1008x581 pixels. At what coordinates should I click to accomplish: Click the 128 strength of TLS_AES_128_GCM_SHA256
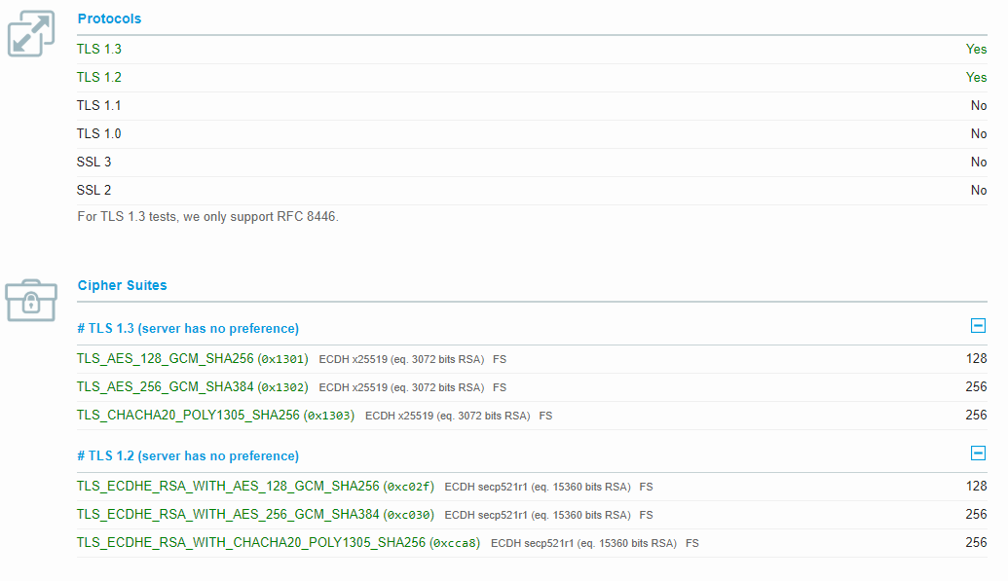click(x=976, y=359)
